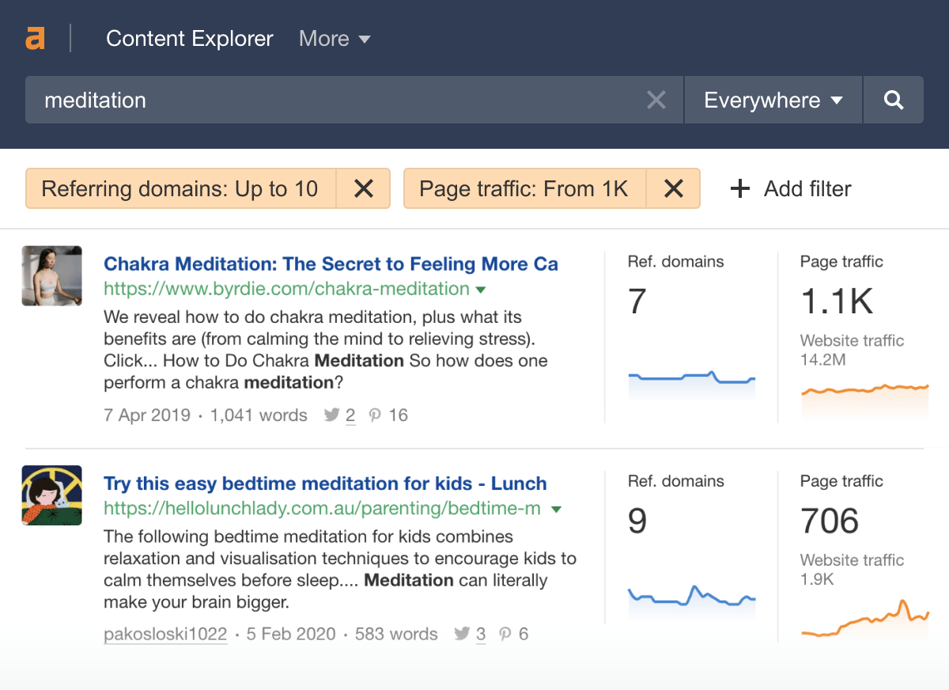Open the Everywhere search scope dropdown
Image resolution: width=949 pixels, height=690 pixels.
pos(773,100)
